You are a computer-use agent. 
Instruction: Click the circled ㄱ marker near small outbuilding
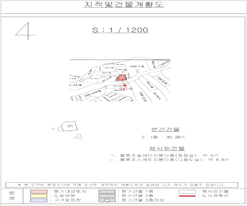tap(75, 137)
